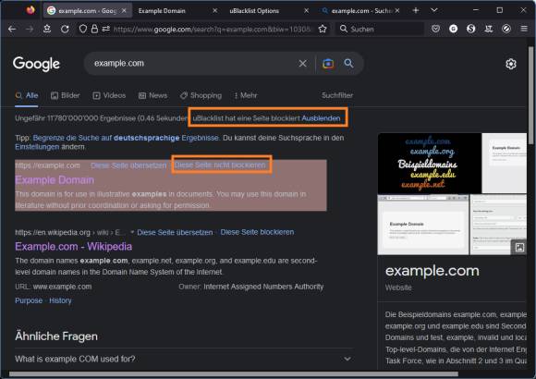Go to Google homepage via the logo
Screen dimensions: 536x379
point(36,64)
